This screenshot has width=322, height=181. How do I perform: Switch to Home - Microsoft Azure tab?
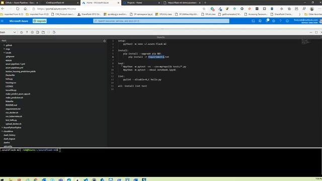101,3
